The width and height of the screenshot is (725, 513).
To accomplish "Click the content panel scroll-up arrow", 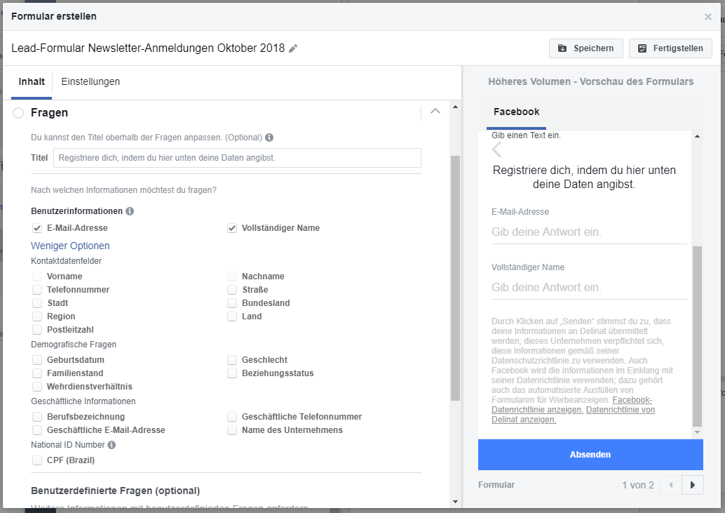I will (x=456, y=107).
